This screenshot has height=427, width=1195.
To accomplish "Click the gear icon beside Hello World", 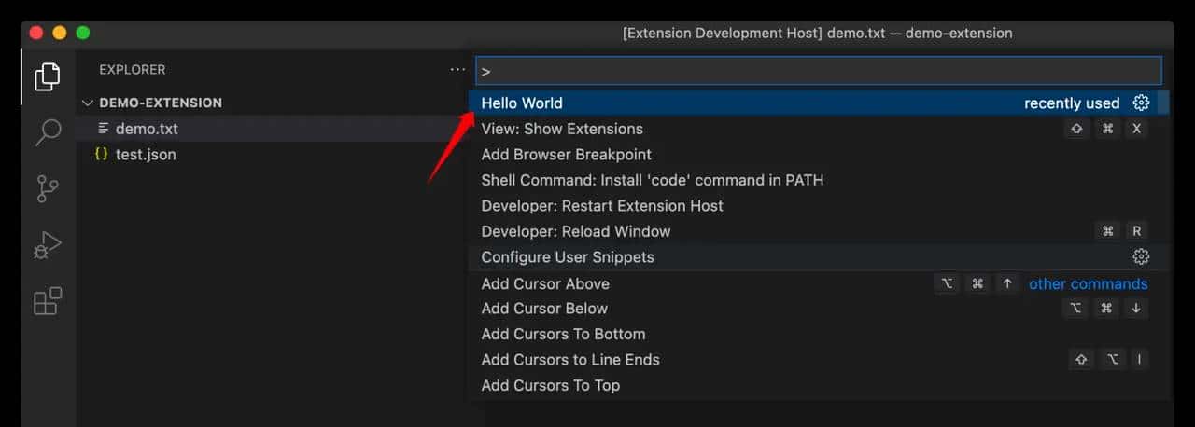I will pyautogui.click(x=1140, y=103).
